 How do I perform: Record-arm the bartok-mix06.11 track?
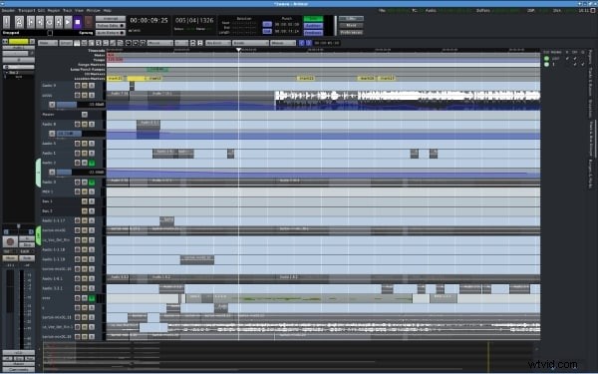pos(78,317)
